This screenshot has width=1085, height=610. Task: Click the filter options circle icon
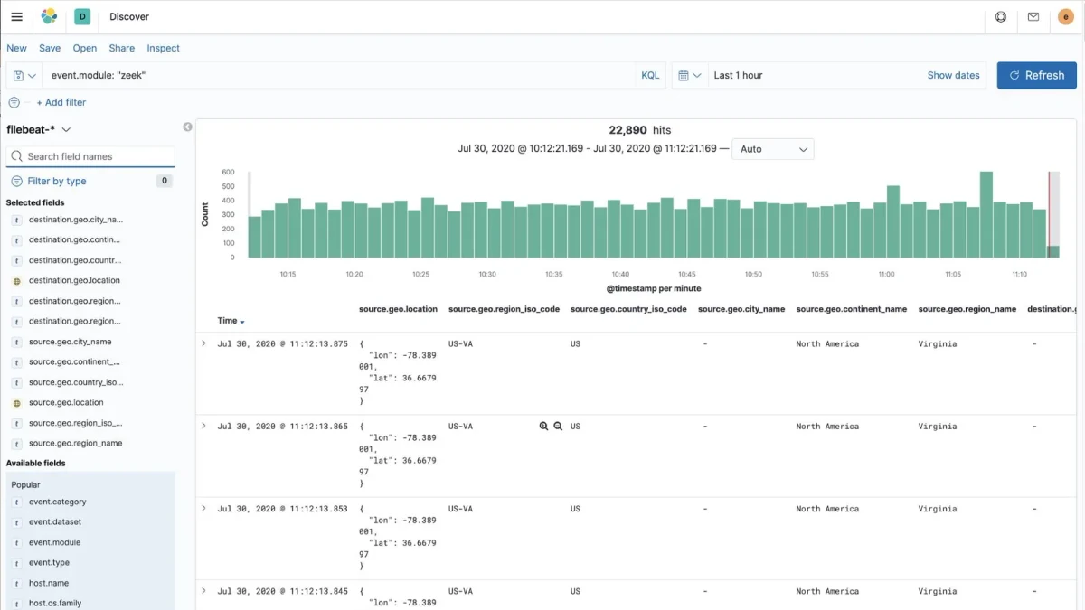[x=14, y=103]
